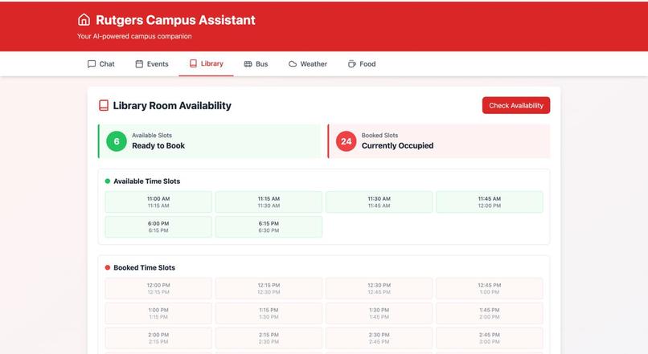The image size is (648, 354).
Task: Open the Chat tab
Action: click(x=101, y=64)
